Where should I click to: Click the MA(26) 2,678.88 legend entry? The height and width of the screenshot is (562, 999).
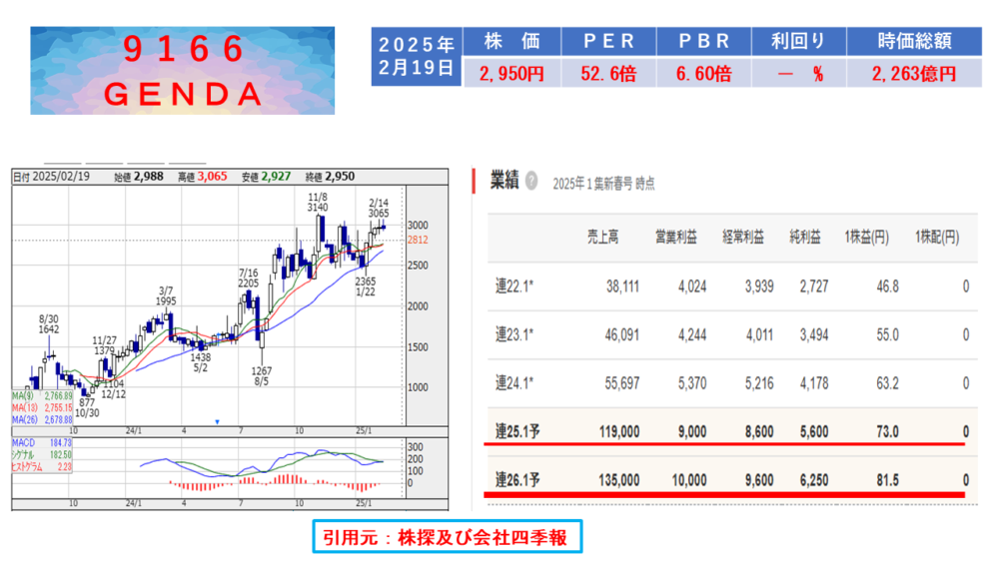42,420
